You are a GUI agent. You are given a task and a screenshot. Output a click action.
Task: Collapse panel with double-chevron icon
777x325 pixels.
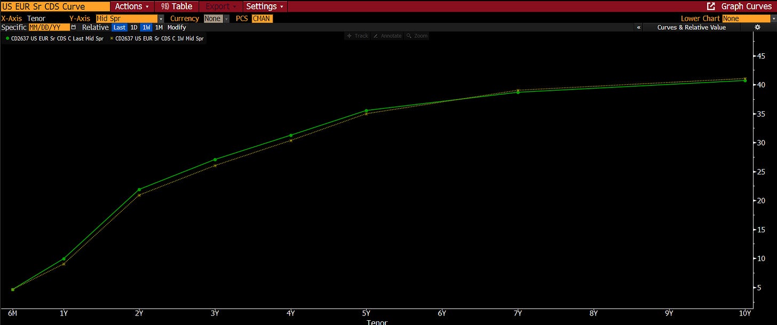[x=639, y=27]
